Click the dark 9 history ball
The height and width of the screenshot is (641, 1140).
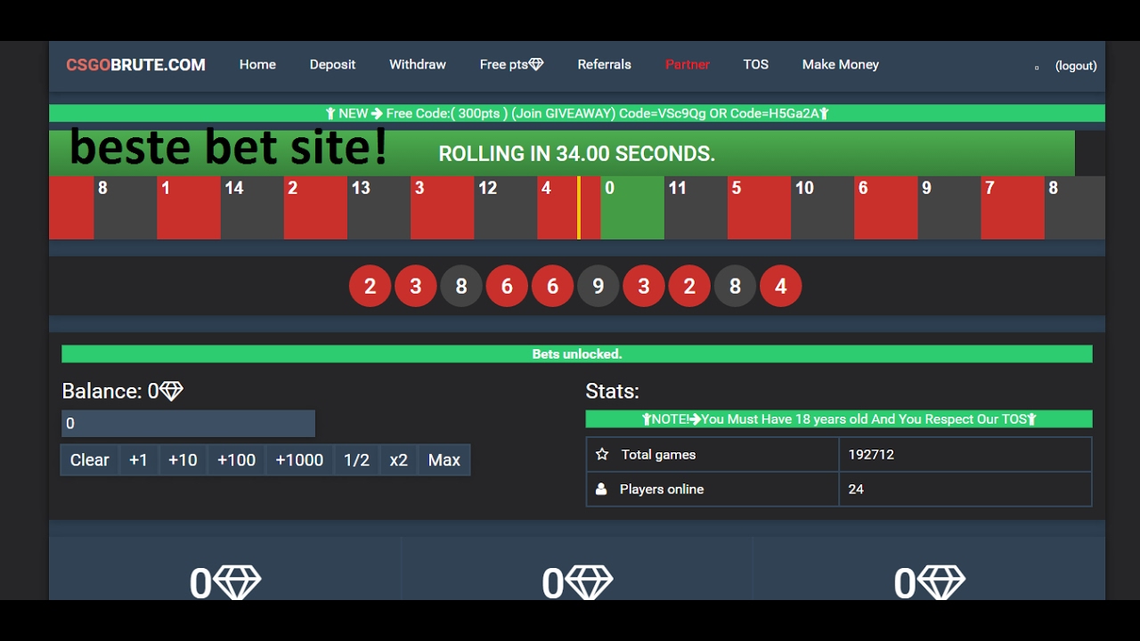pyautogui.click(x=598, y=286)
